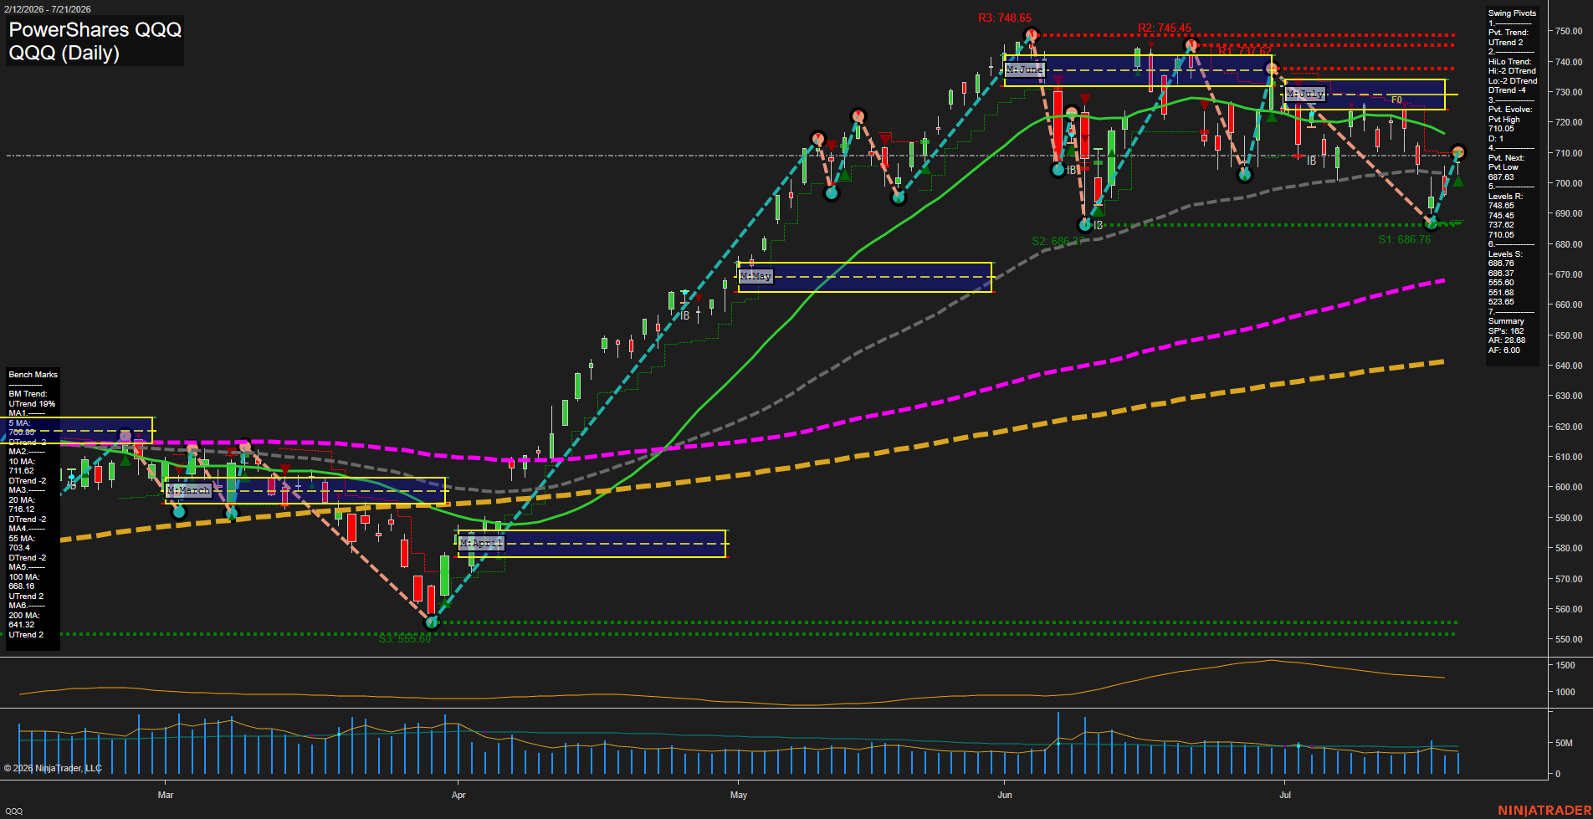The height and width of the screenshot is (819, 1593).
Task: Click the 650.00 price axis label
Action: click(x=1569, y=335)
